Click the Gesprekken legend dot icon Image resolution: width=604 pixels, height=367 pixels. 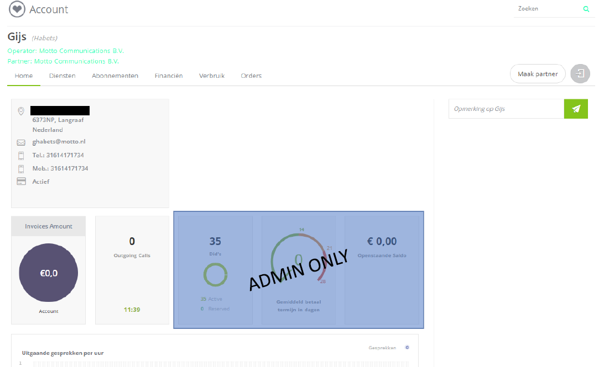click(x=407, y=347)
